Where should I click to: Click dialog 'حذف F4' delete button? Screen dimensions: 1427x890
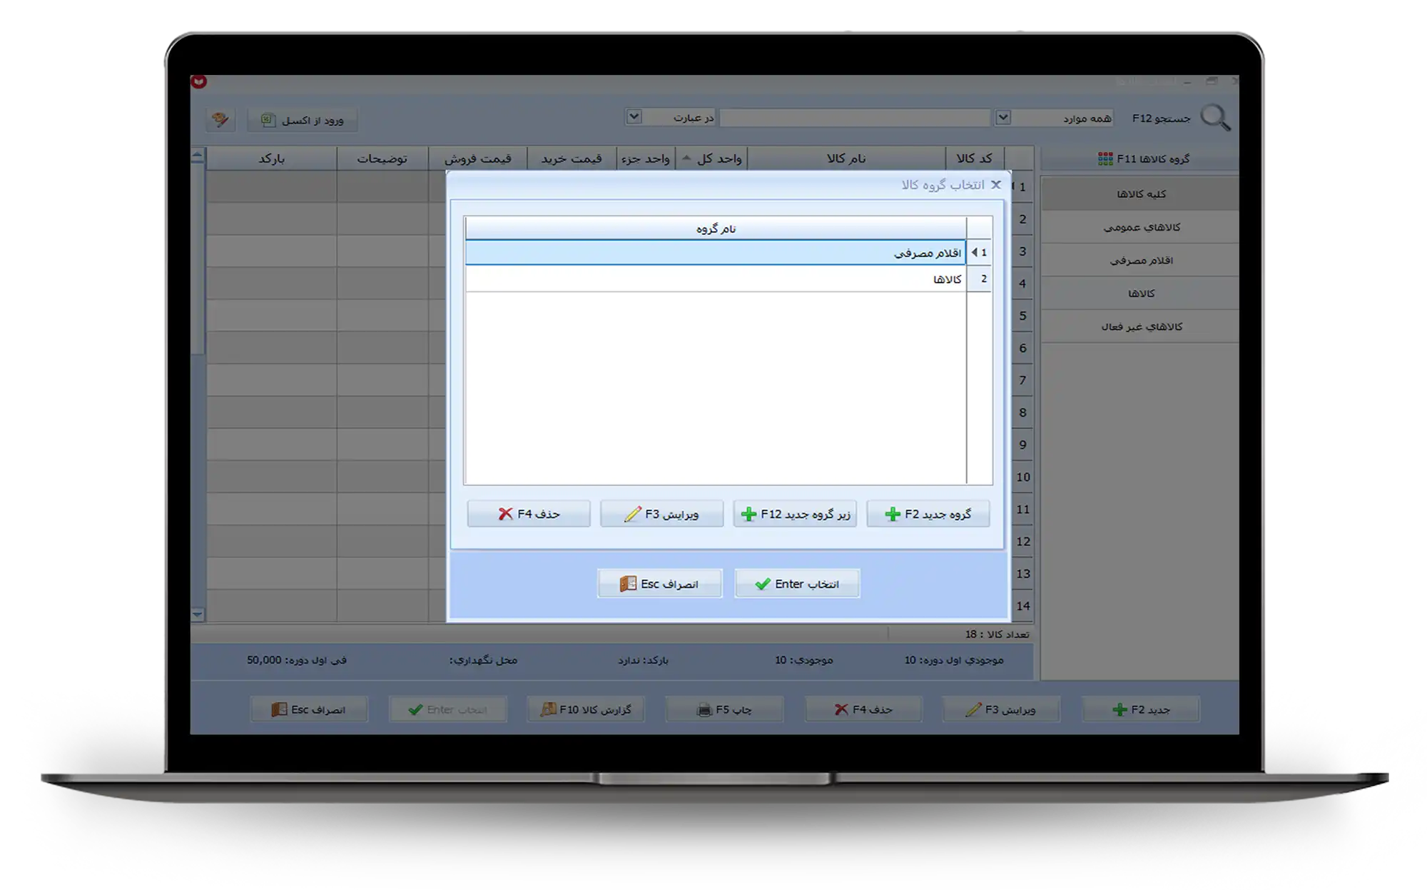(529, 514)
